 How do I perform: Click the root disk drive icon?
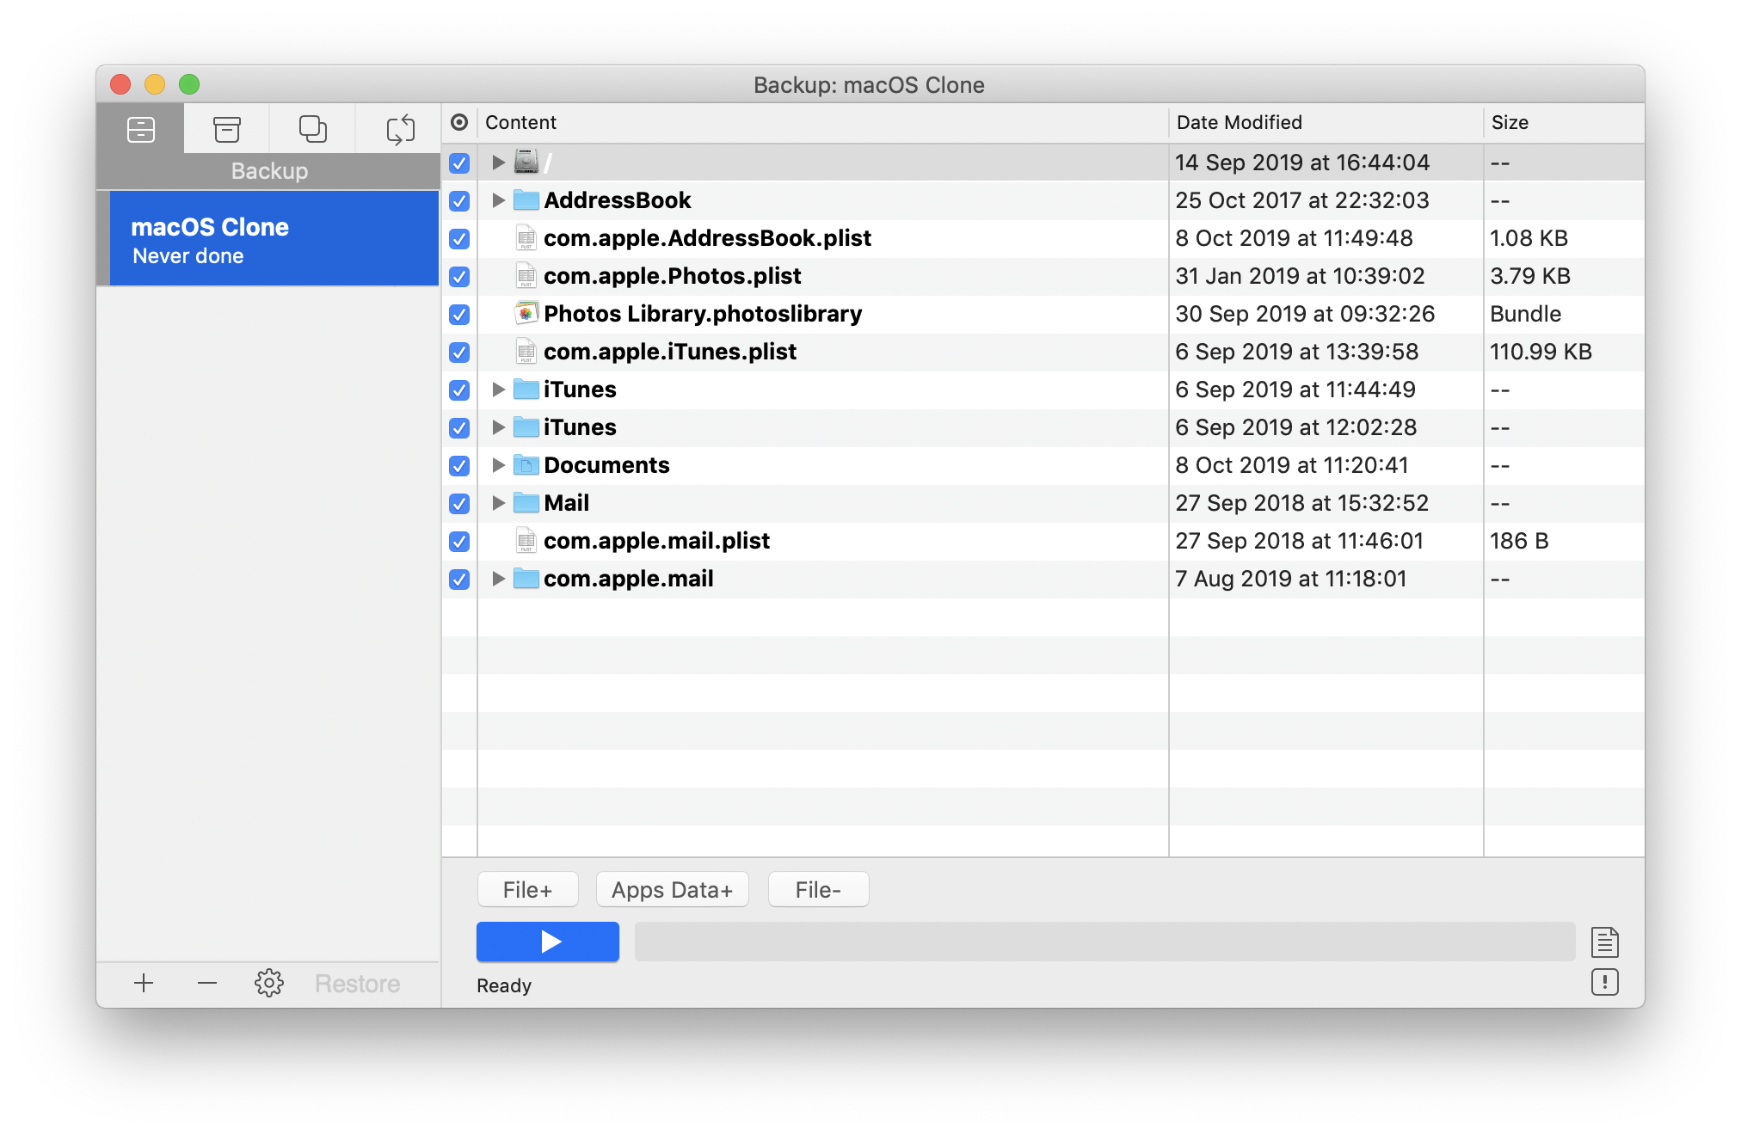click(526, 162)
